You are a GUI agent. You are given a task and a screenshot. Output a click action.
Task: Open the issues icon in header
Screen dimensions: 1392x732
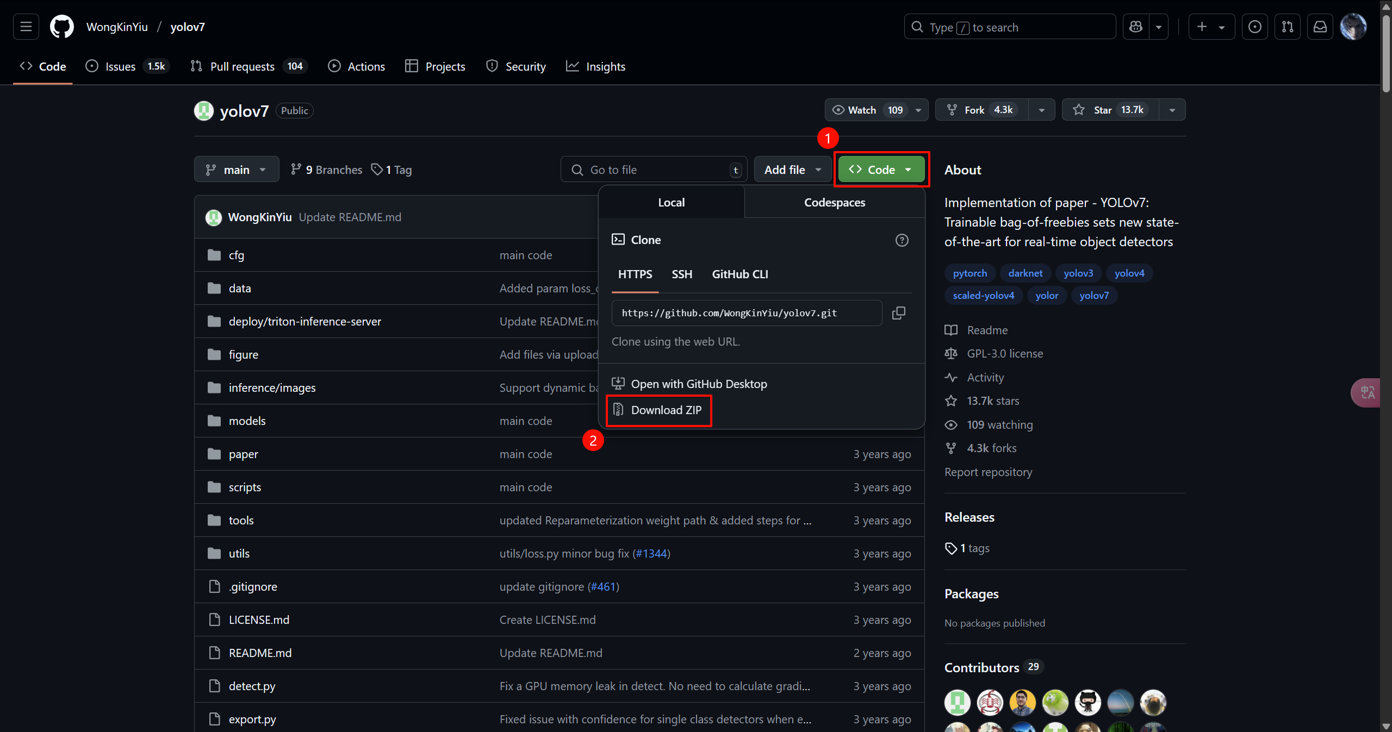coord(1254,27)
